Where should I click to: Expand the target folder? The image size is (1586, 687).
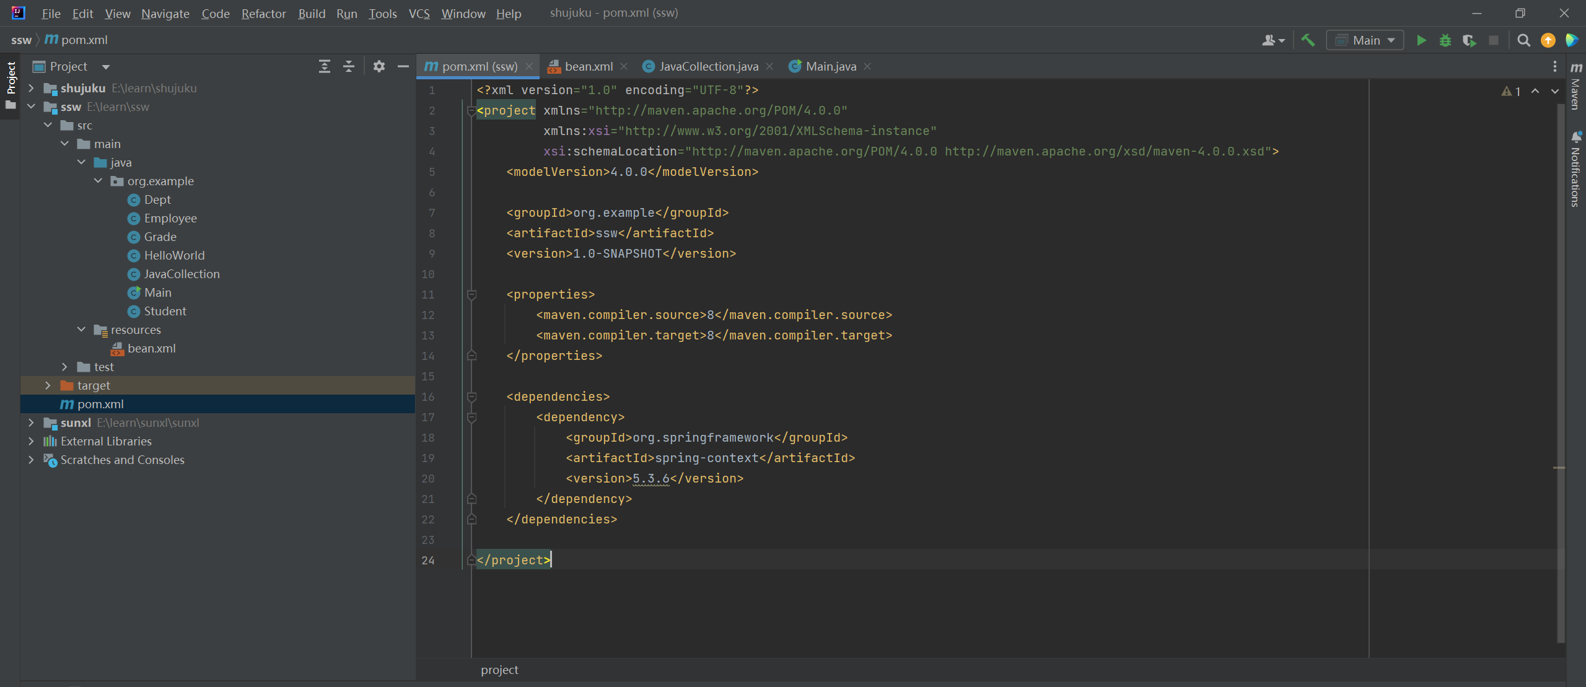pos(48,385)
